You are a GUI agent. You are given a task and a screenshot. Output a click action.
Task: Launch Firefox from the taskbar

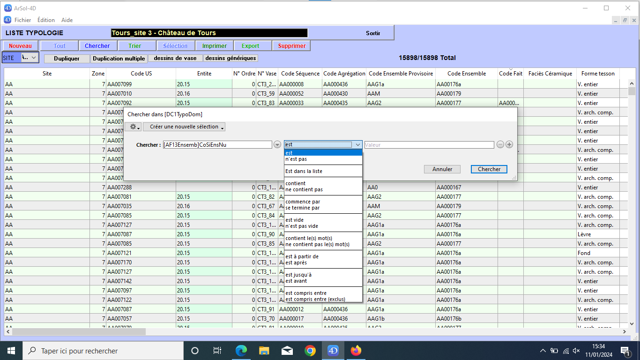[356, 351]
